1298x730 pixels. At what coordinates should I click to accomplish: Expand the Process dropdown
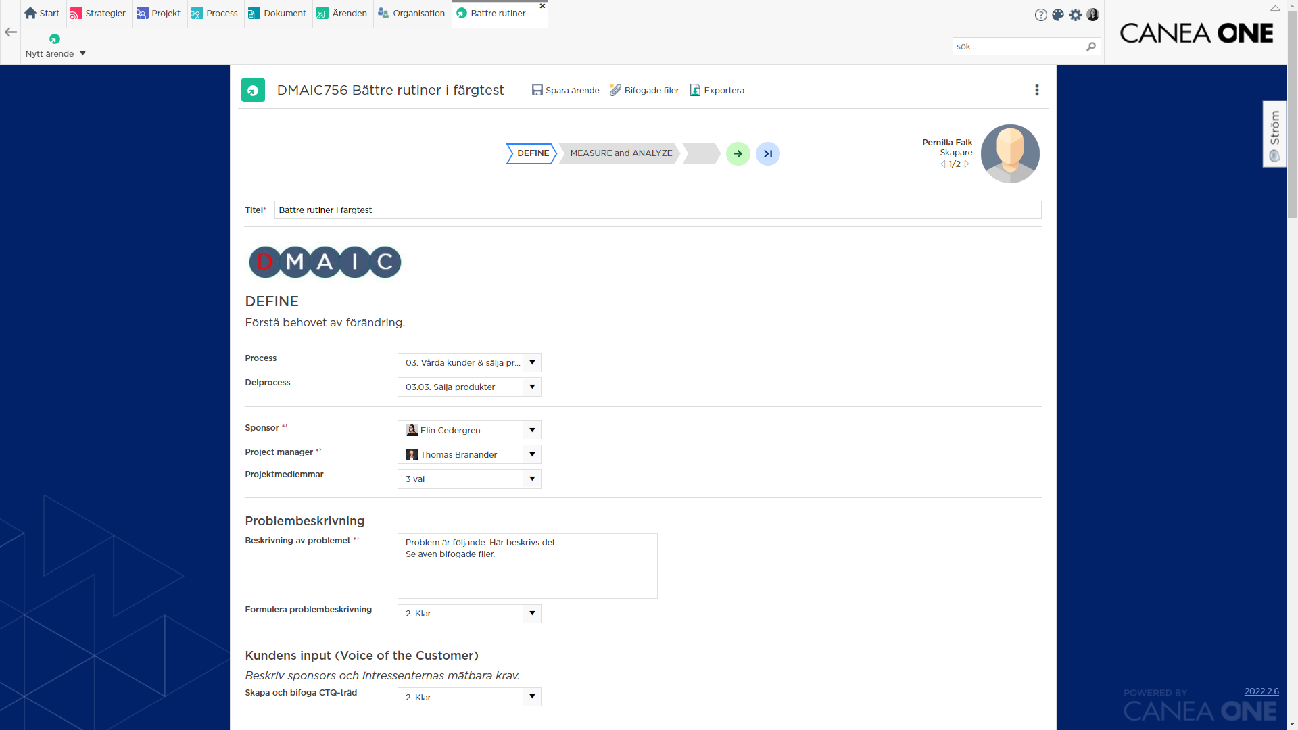point(532,363)
